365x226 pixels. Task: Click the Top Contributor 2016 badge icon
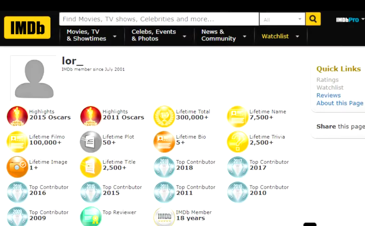pyautogui.click(x=17, y=192)
